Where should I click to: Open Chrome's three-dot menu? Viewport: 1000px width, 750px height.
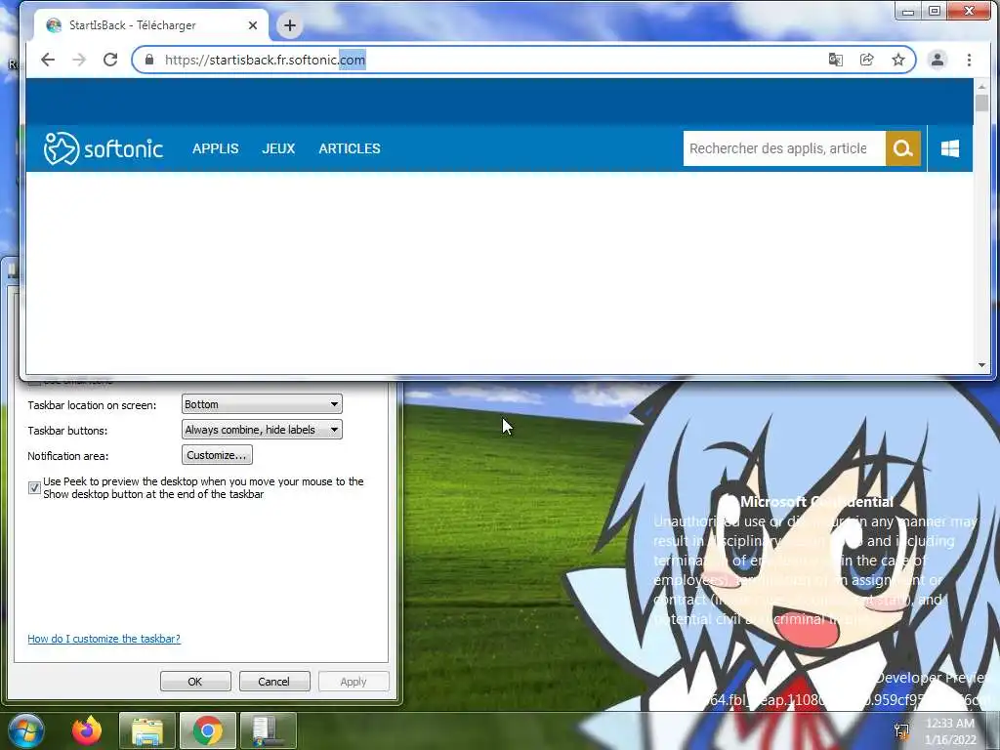(x=969, y=60)
